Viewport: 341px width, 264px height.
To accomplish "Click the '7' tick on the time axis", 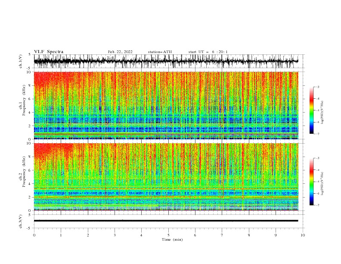I will pyautogui.click(x=222, y=235).
